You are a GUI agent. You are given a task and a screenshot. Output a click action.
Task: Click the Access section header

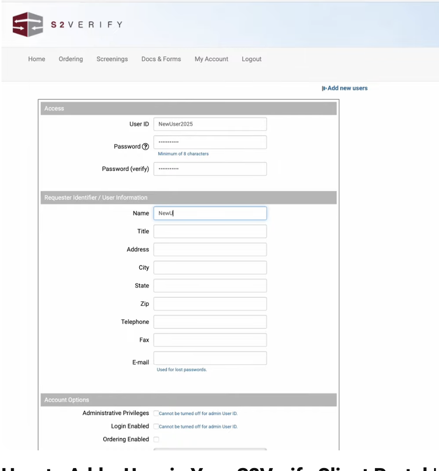click(188, 109)
